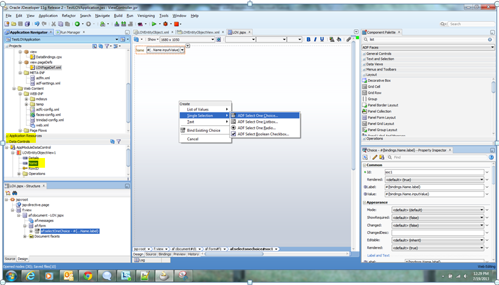Open the Show dropdown in the editor toolbar
Screen dimensions: 499x285
pyautogui.click(x=153, y=39)
